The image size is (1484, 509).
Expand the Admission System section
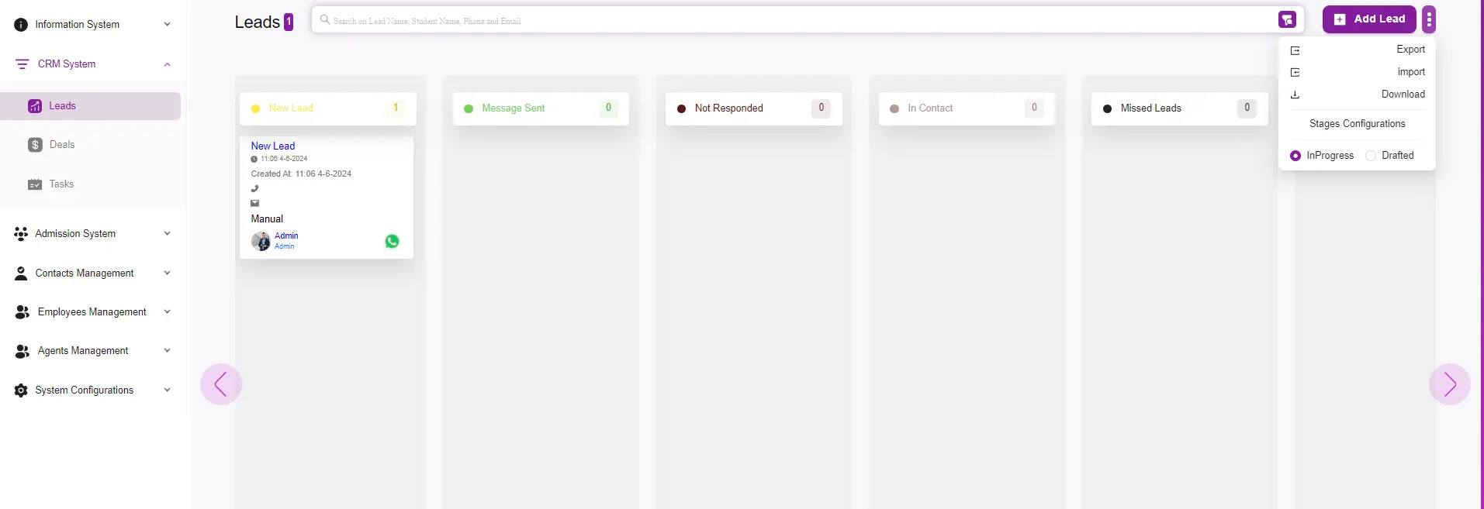tap(92, 234)
